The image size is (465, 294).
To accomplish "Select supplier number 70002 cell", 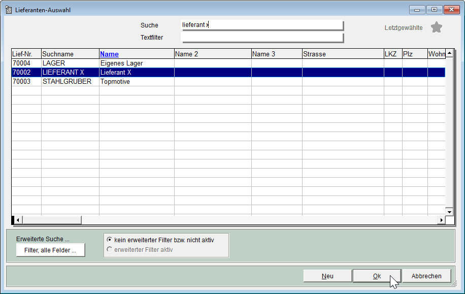I will tap(26, 73).
